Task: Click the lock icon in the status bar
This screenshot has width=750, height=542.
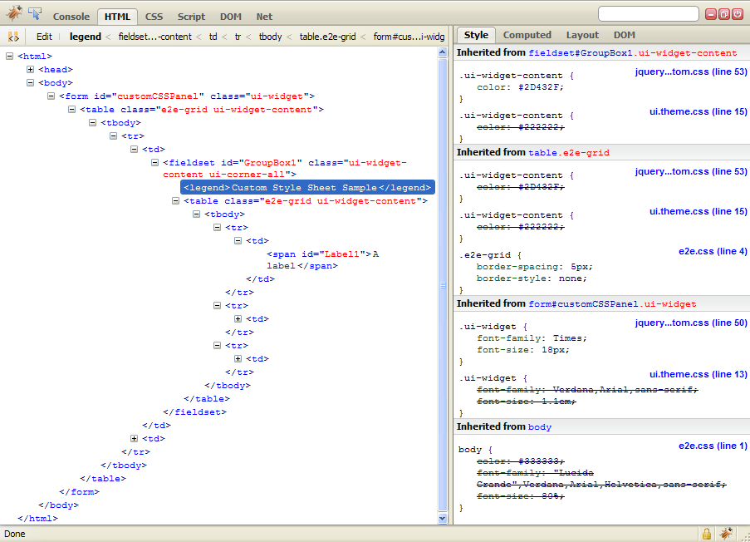Action: point(706,533)
